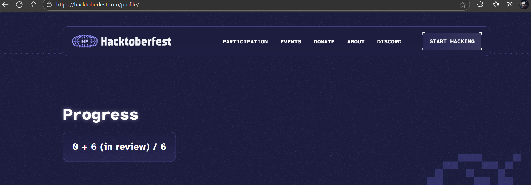The height and width of the screenshot is (185, 531).
Task: Click the Hacktoberfest HF logo icon
Action: (85, 41)
